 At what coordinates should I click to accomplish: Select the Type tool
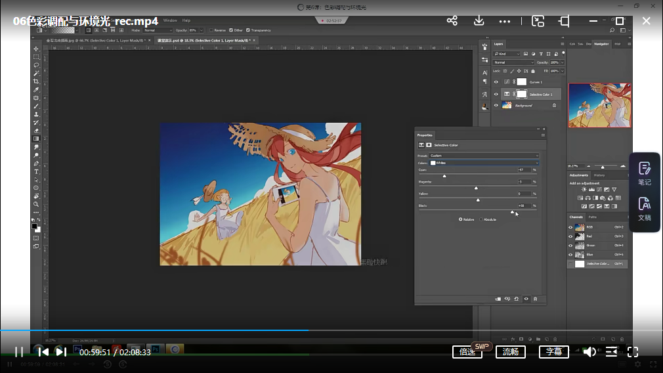pos(36,171)
